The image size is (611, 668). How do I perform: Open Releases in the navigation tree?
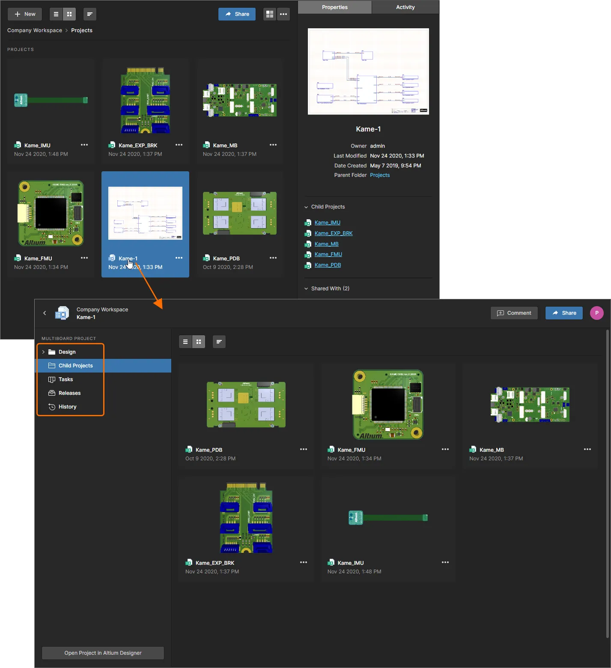point(70,393)
